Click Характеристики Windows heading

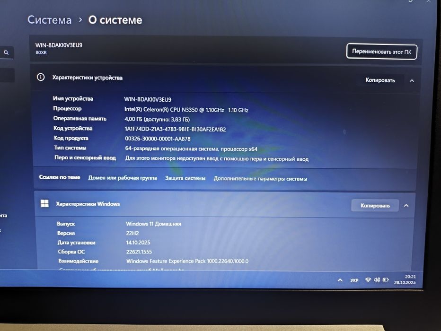point(88,204)
